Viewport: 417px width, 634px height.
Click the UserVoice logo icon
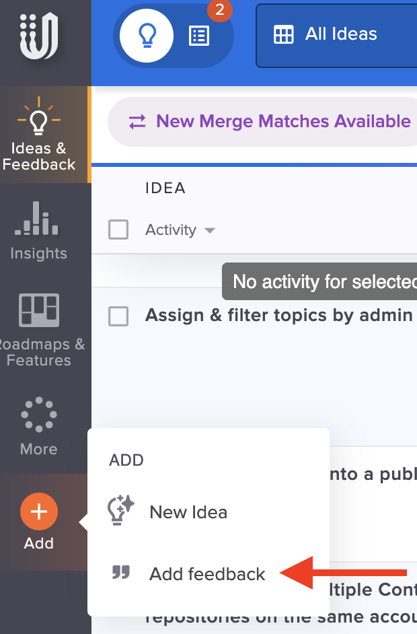tap(39, 35)
